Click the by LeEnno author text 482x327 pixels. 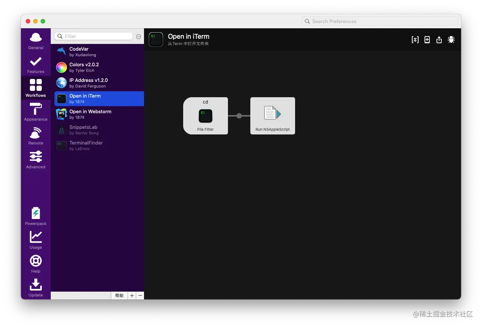(x=79, y=149)
